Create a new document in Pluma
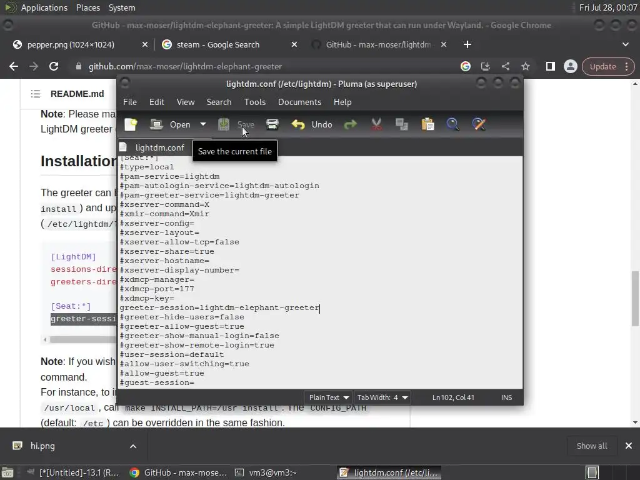 coord(131,124)
